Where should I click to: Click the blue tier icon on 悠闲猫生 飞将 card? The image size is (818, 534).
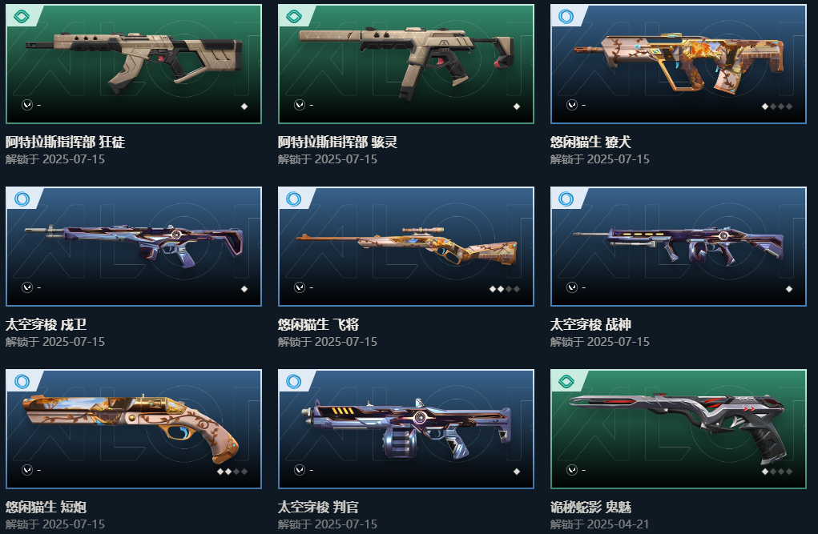click(x=294, y=199)
